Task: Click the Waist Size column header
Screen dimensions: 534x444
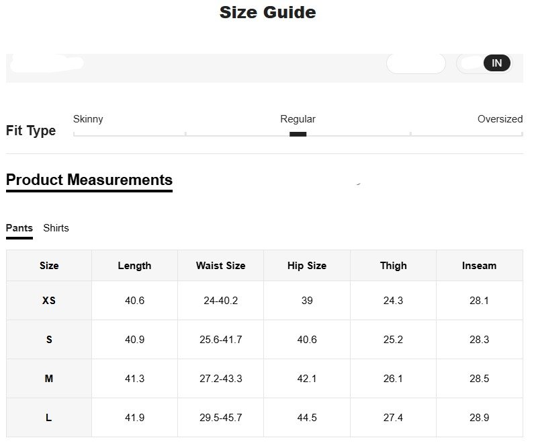Action: coord(220,266)
